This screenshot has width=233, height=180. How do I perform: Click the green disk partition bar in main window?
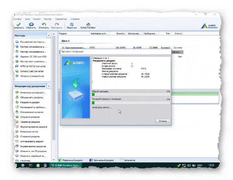pyautogui.click(x=195, y=94)
